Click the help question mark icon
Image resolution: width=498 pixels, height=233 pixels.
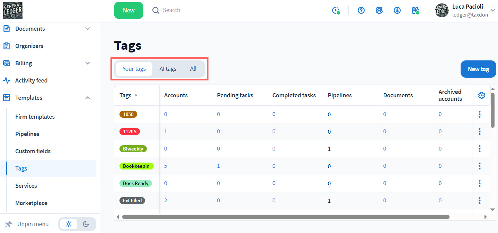point(361,10)
